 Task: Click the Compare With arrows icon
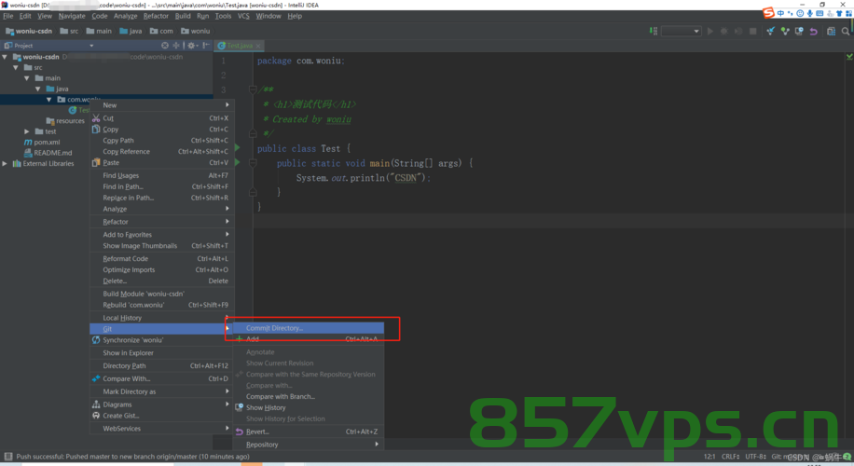tap(96, 378)
